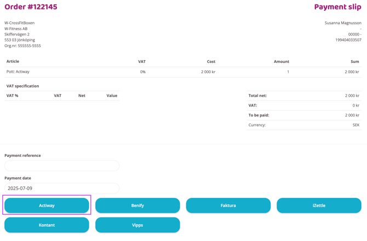
Task: Focus the Payment reference input field
Action: click(62, 166)
